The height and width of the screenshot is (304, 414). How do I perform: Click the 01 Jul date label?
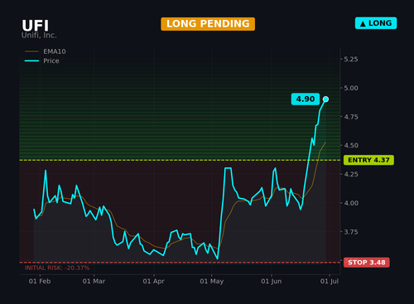pos(330,282)
